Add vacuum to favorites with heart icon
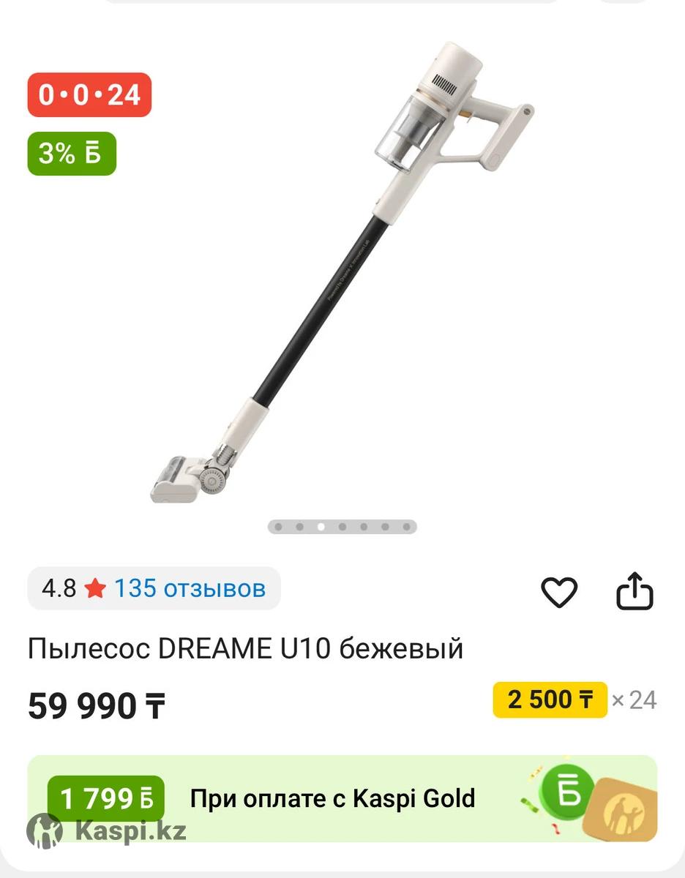Viewport: 685px width, 878px height. (x=559, y=592)
